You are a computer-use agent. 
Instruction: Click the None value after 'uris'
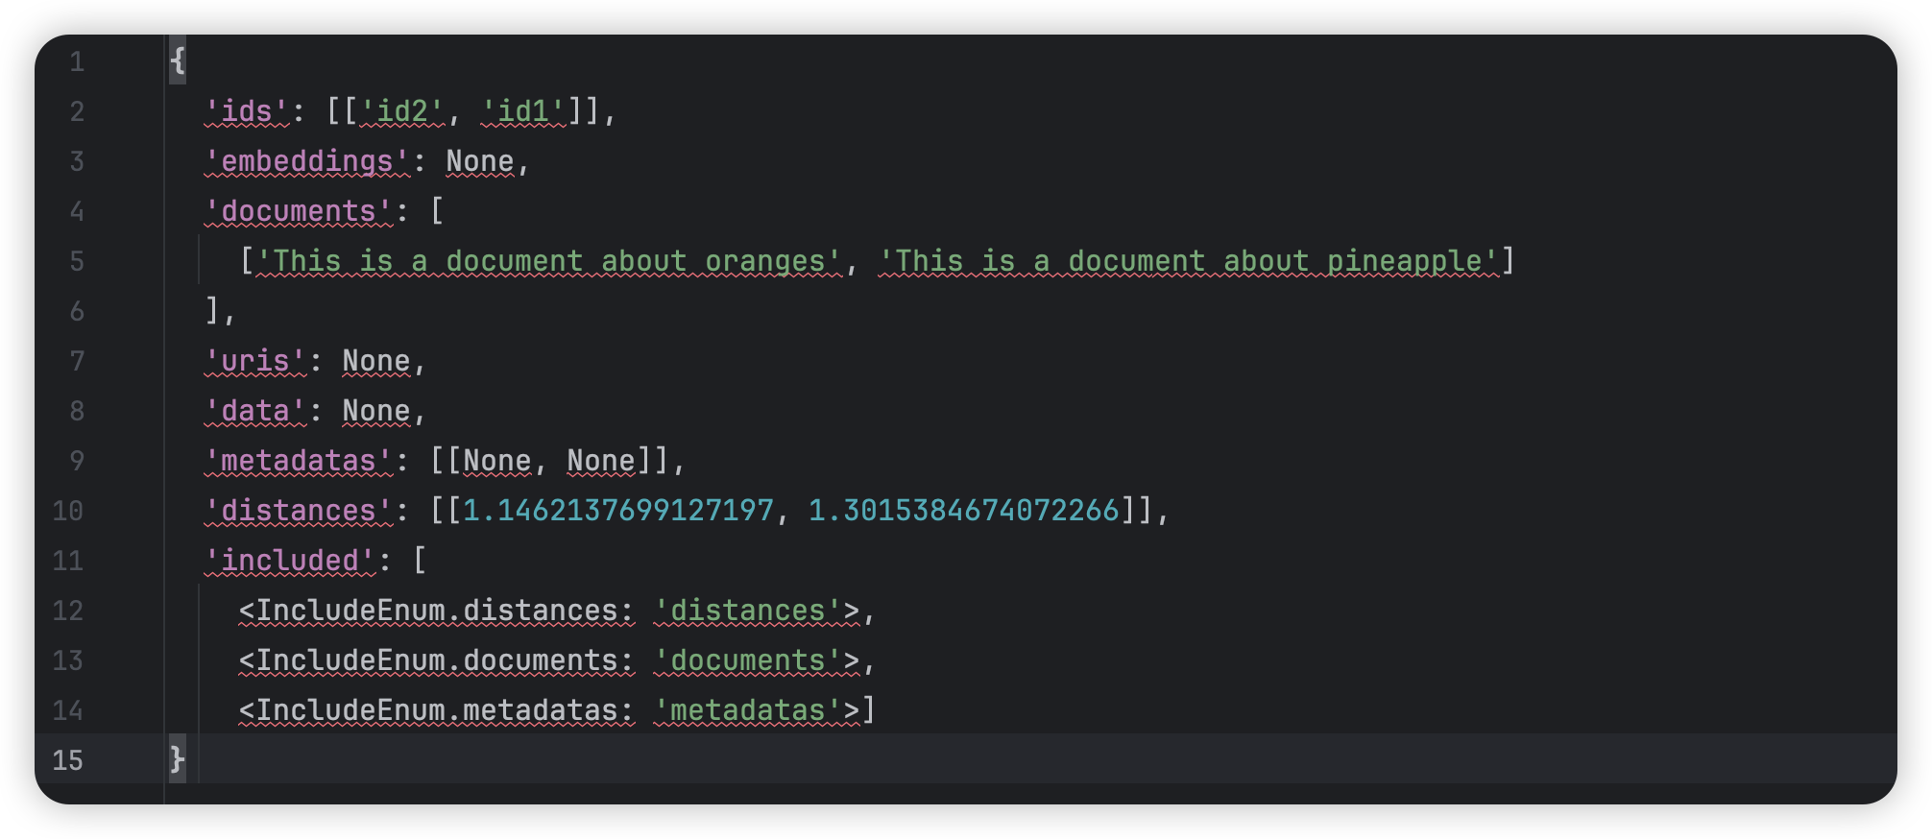pyautogui.click(x=376, y=361)
